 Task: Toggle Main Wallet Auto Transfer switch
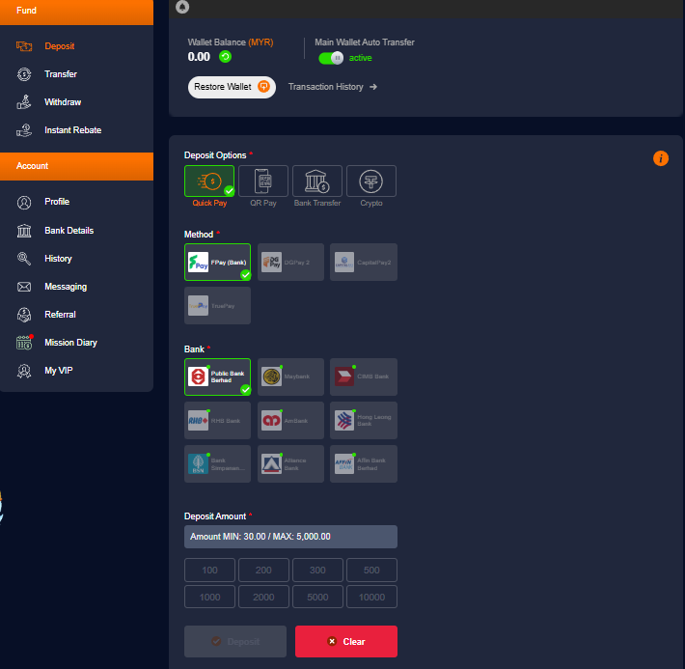click(331, 58)
